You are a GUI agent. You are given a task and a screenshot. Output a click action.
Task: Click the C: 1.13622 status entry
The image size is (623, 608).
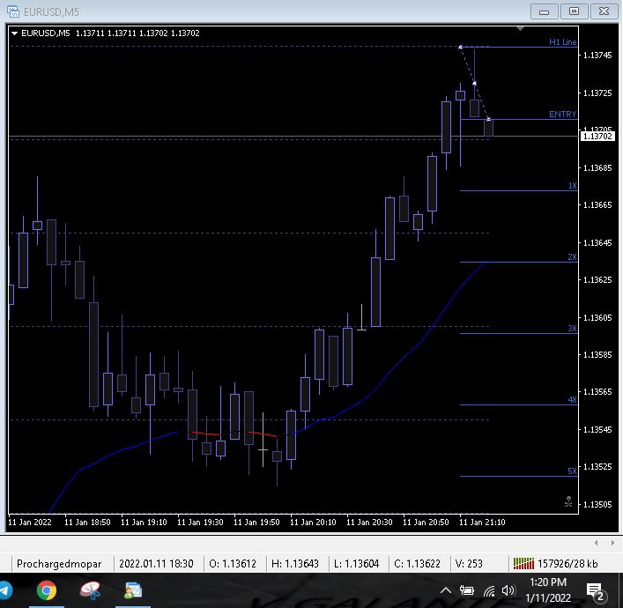point(417,564)
